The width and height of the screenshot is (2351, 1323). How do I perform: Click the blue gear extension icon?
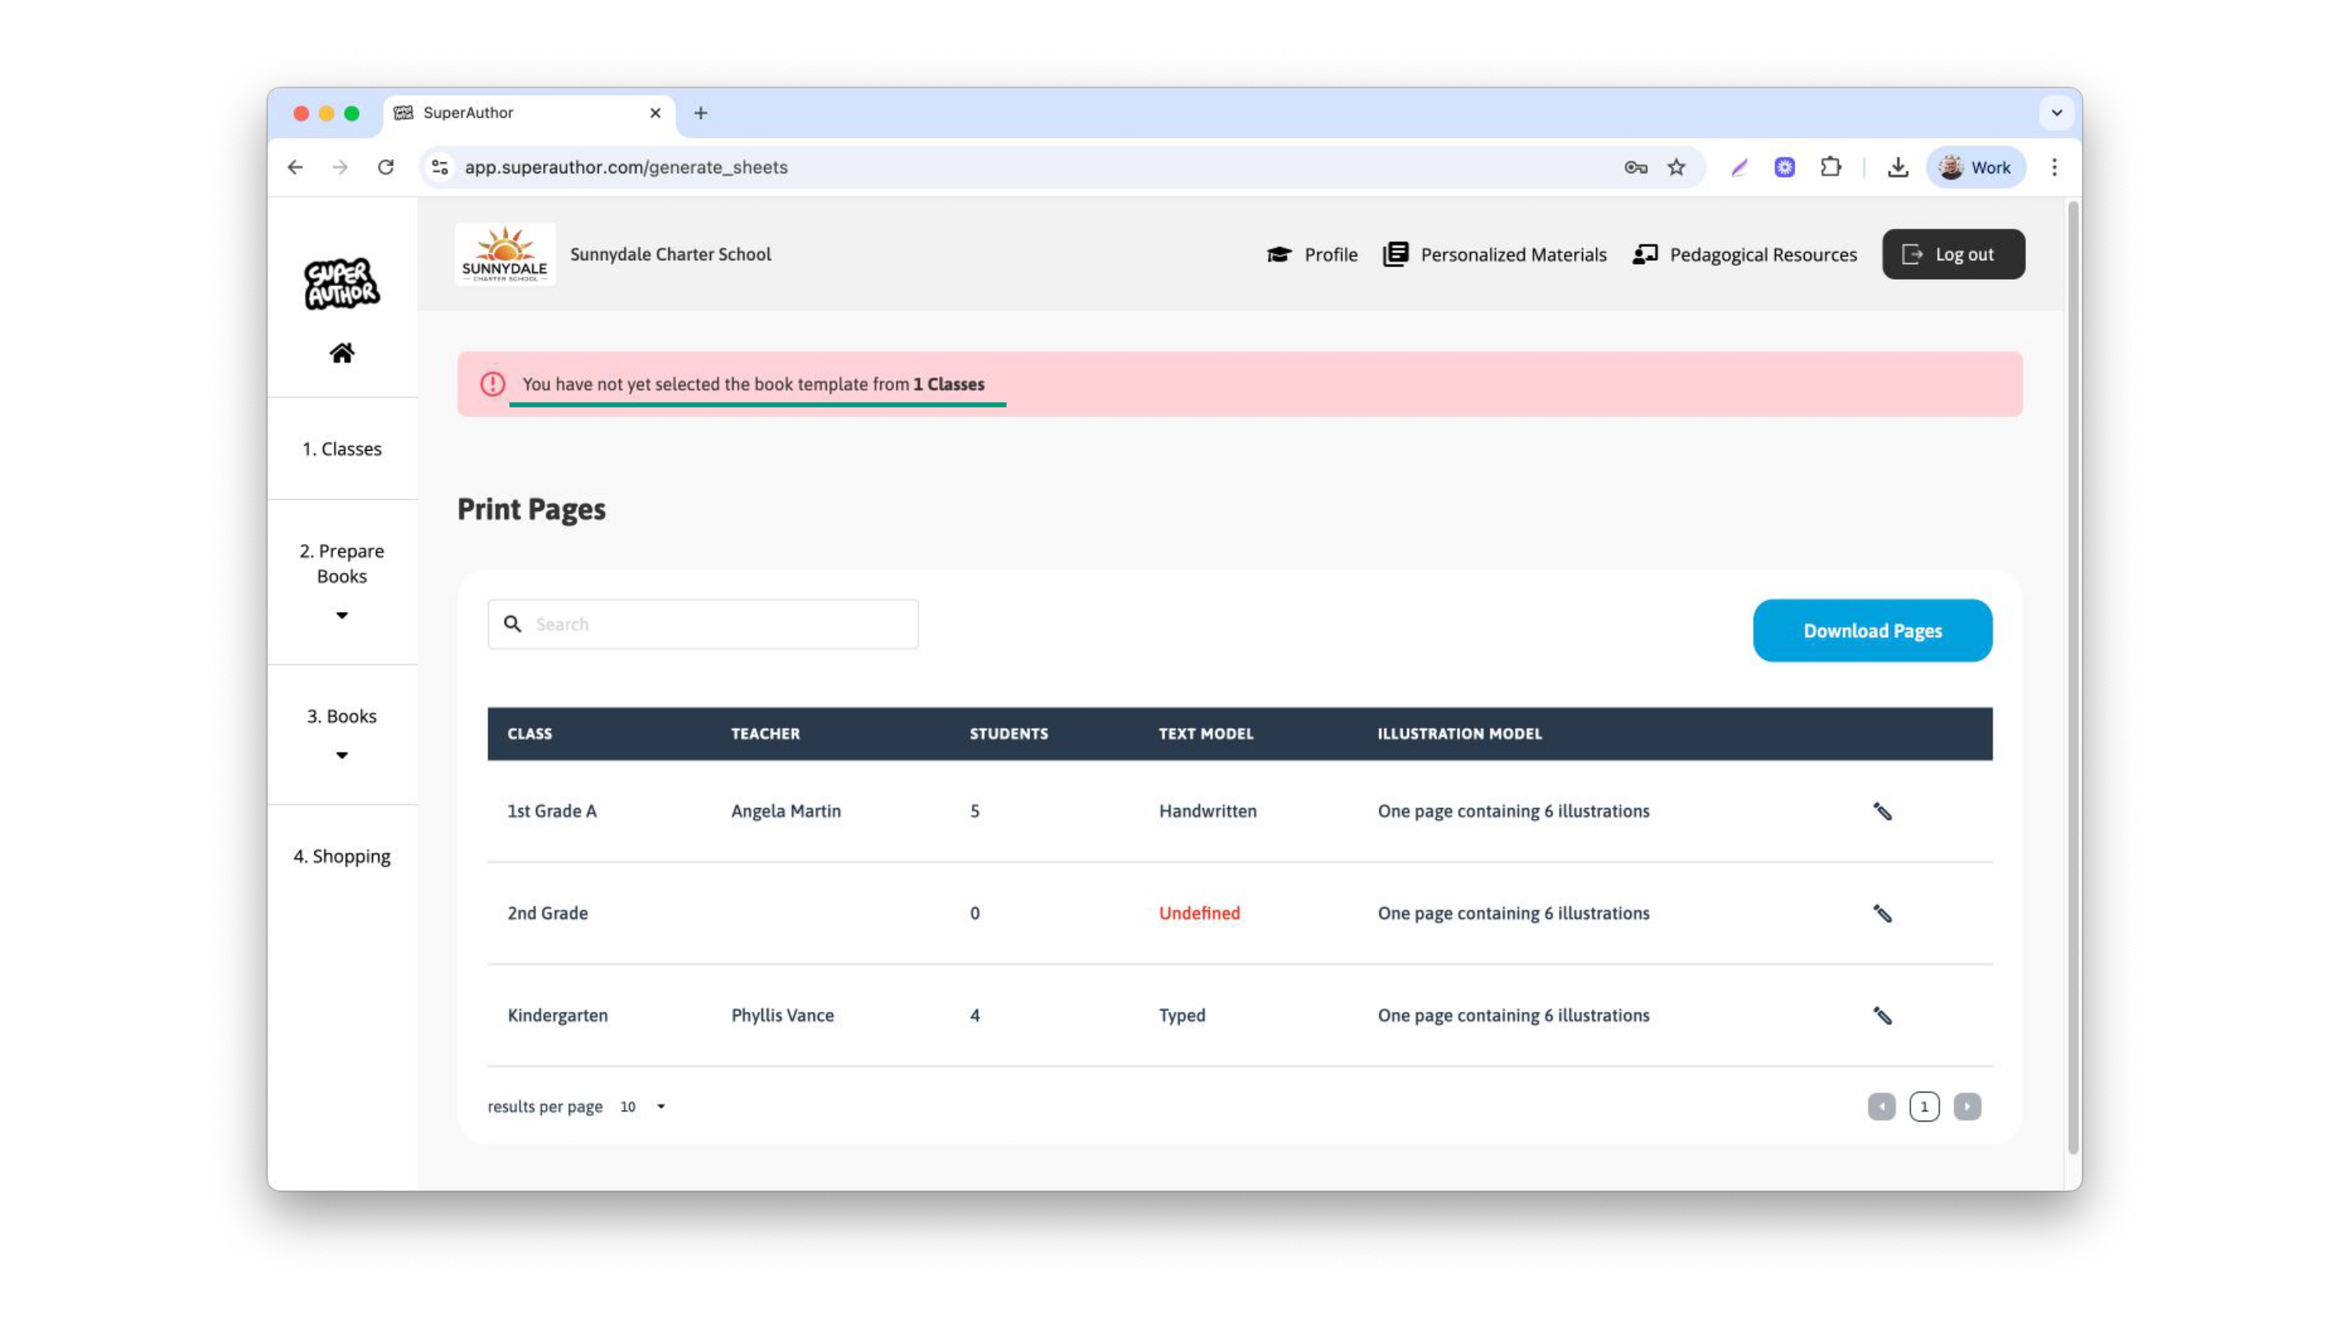coord(1784,167)
